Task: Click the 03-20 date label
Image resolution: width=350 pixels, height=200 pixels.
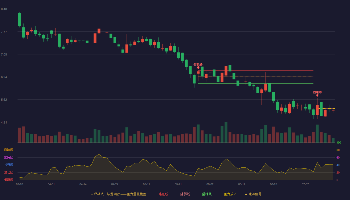Action: pos(19,184)
